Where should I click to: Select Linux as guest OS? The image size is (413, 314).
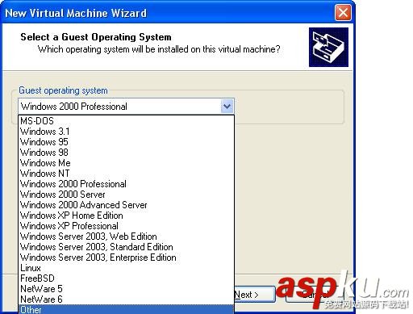point(126,268)
